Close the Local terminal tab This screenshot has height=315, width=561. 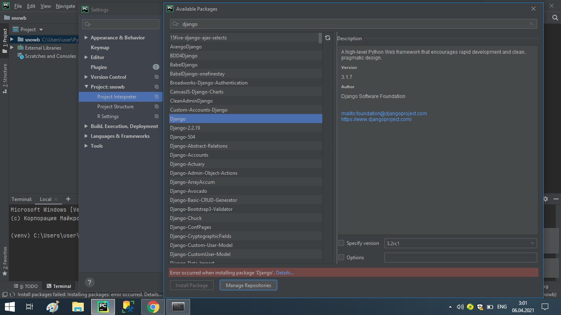point(56,199)
